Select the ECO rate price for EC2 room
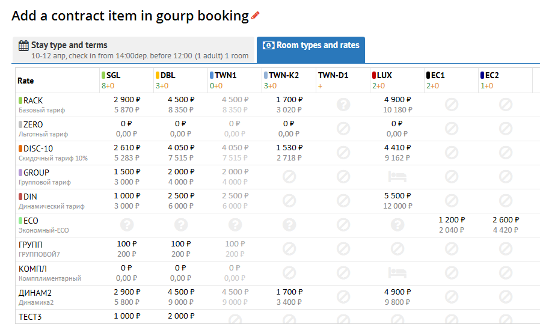Viewport: 540px width, 327px height. [505, 219]
